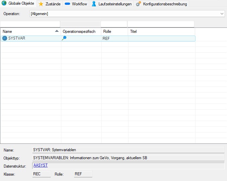Open the AASYST data structure link
227x181 pixels.
point(41,165)
